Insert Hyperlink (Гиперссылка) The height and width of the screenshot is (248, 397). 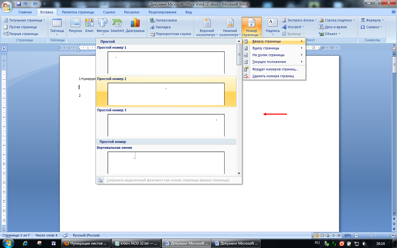[x=163, y=20]
